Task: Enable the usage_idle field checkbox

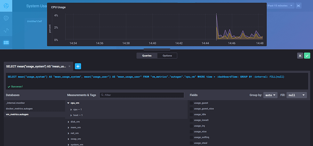Action: tap(192, 114)
